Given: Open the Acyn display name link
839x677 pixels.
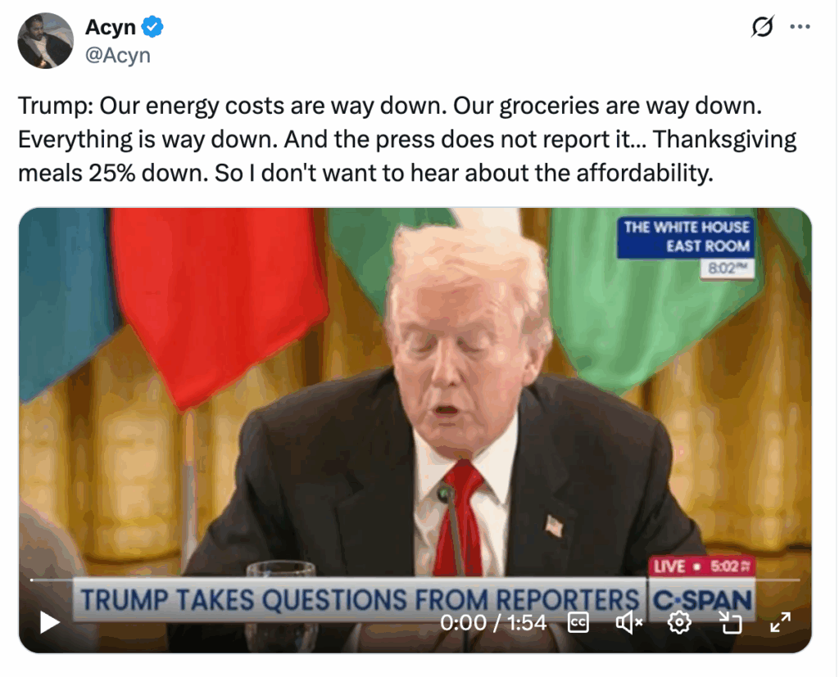Looking at the screenshot, I should (x=111, y=27).
